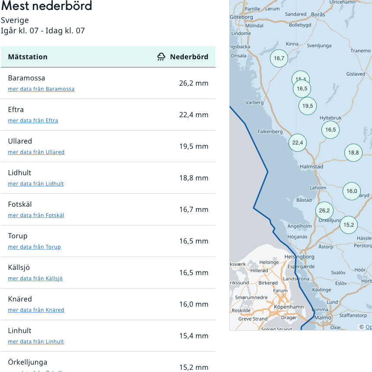Open more data from Baramossa link
This screenshot has width=372, height=372.
[41, 89]
